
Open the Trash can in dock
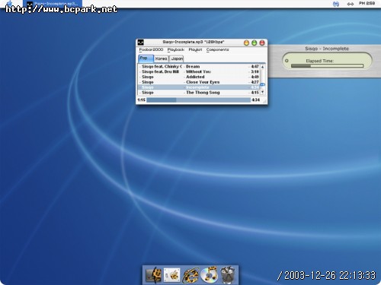coord(227,274)
